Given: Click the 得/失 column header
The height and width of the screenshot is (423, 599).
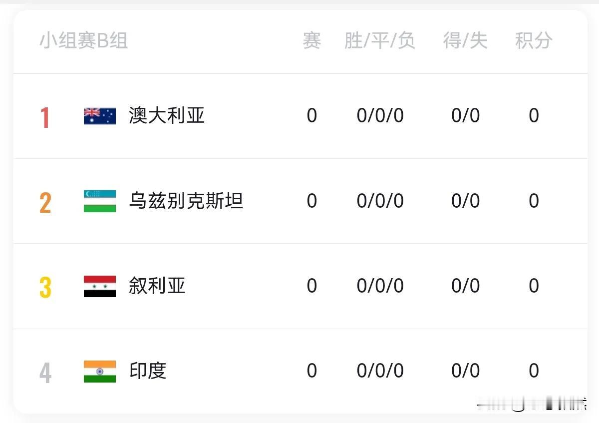Looking at the screenshot, I should click(465, 40).
